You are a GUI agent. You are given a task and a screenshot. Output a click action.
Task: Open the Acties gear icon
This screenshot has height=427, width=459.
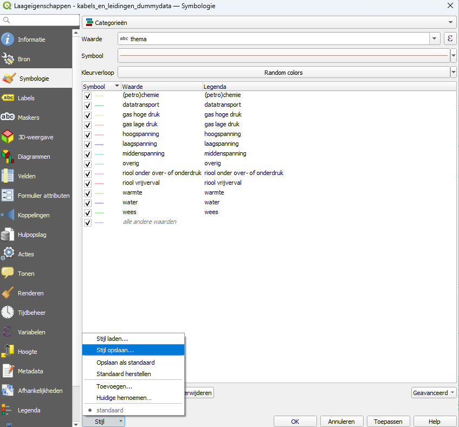(8, 254)
